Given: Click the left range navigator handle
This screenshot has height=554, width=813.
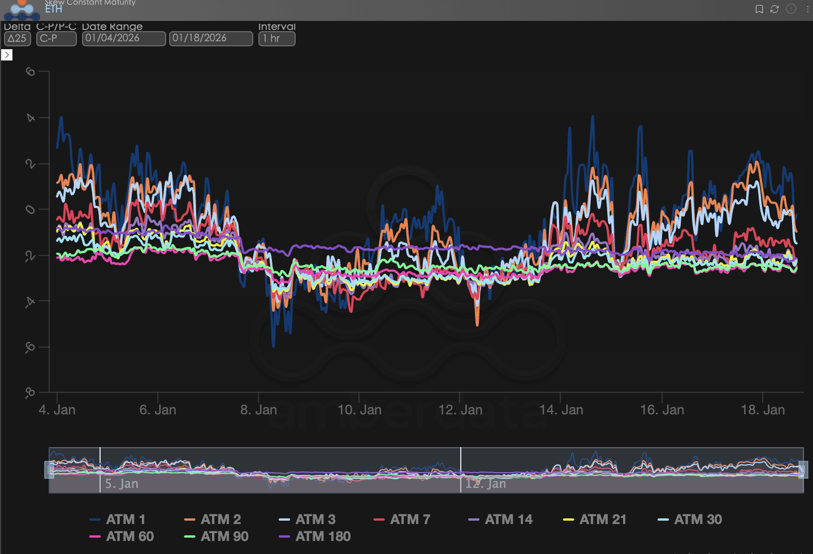Looking at the screenshot, I should point(49,470).
